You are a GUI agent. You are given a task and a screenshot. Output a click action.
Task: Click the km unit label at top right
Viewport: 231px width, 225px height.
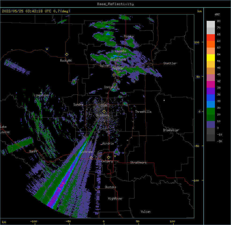pos(199,11)
